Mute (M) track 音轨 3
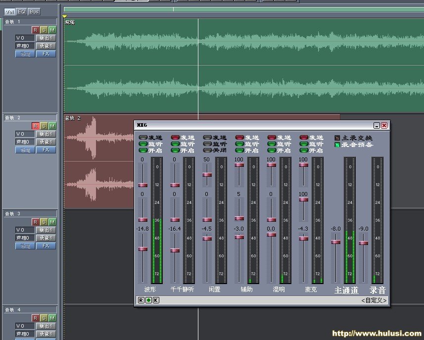The width and height of the screenshot is (424, 340). (52, 222)
